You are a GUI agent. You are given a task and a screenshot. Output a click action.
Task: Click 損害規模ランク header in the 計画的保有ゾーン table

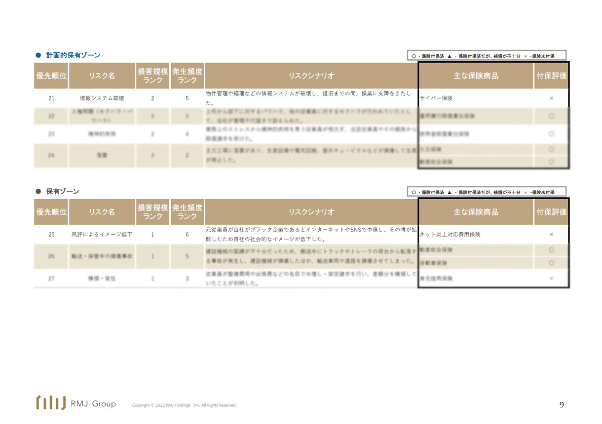[152, 76]
